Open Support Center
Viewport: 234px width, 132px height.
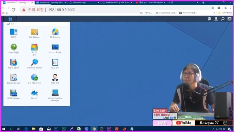(55, 79)
